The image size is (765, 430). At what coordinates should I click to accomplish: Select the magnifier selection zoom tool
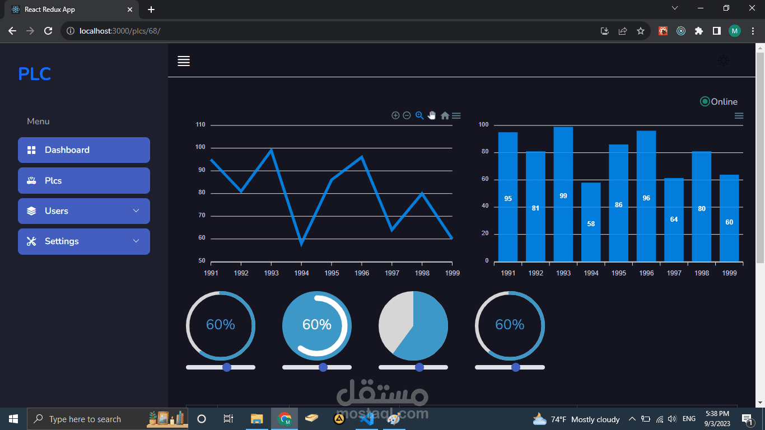click(x=419, y=115)
